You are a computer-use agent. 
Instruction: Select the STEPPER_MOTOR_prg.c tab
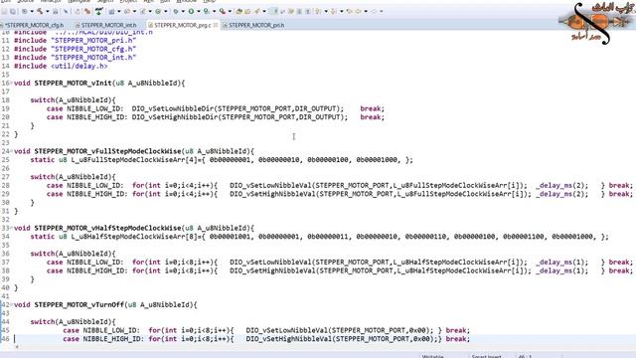click(x=182, y=25)
